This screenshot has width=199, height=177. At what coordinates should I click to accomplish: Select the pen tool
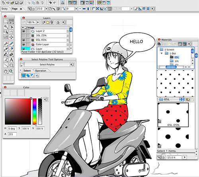[6, 44]
